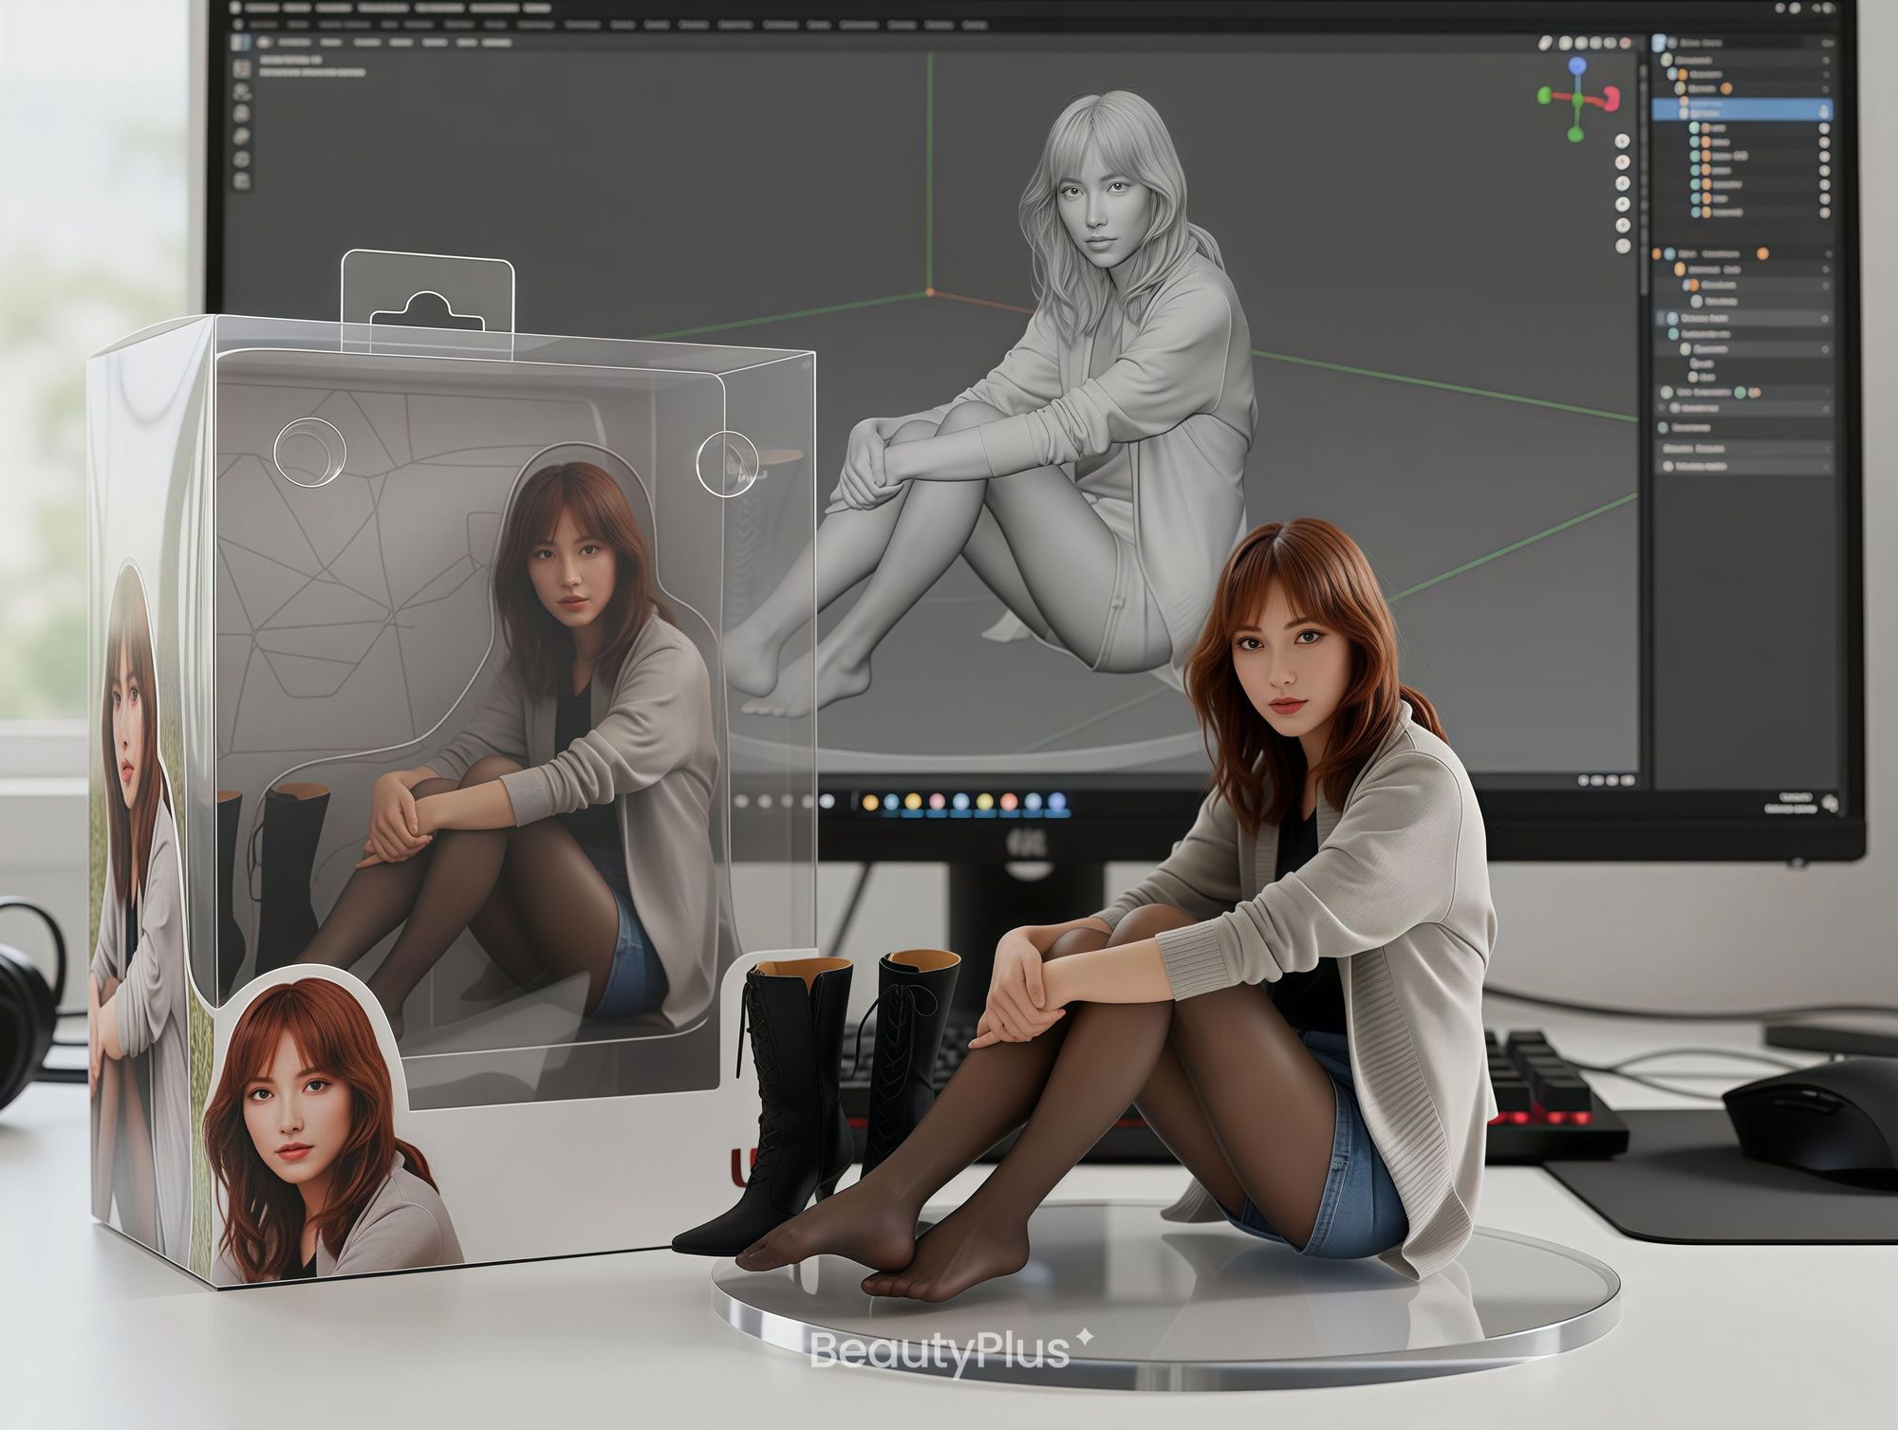Click topmost round navigation button below the gizmo

[1622, 141]
